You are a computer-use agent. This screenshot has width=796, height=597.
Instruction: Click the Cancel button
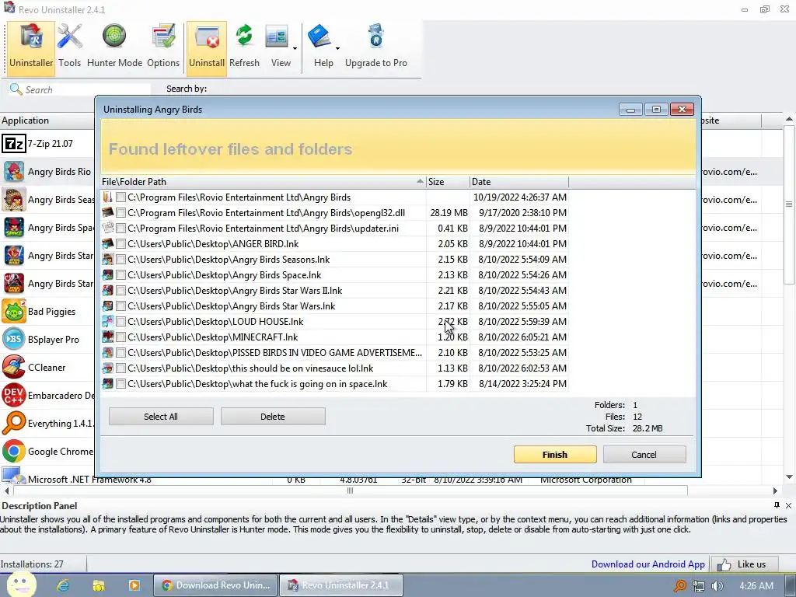pos(644,454)
